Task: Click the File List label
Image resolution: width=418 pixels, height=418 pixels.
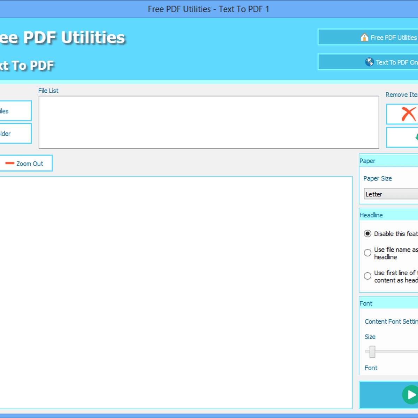Action: click(48, 91)
